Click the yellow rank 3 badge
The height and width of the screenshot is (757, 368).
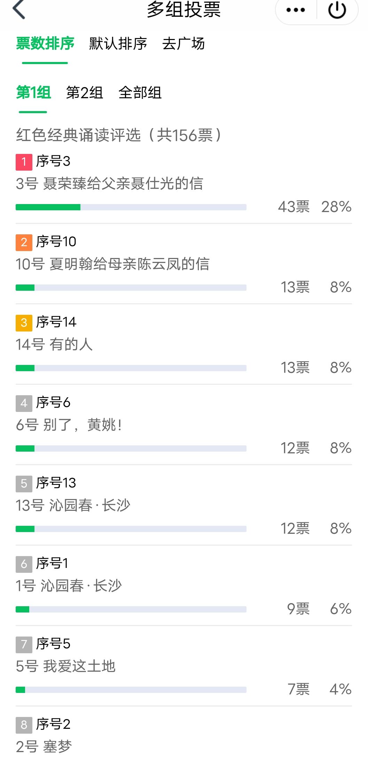(24, 323)
